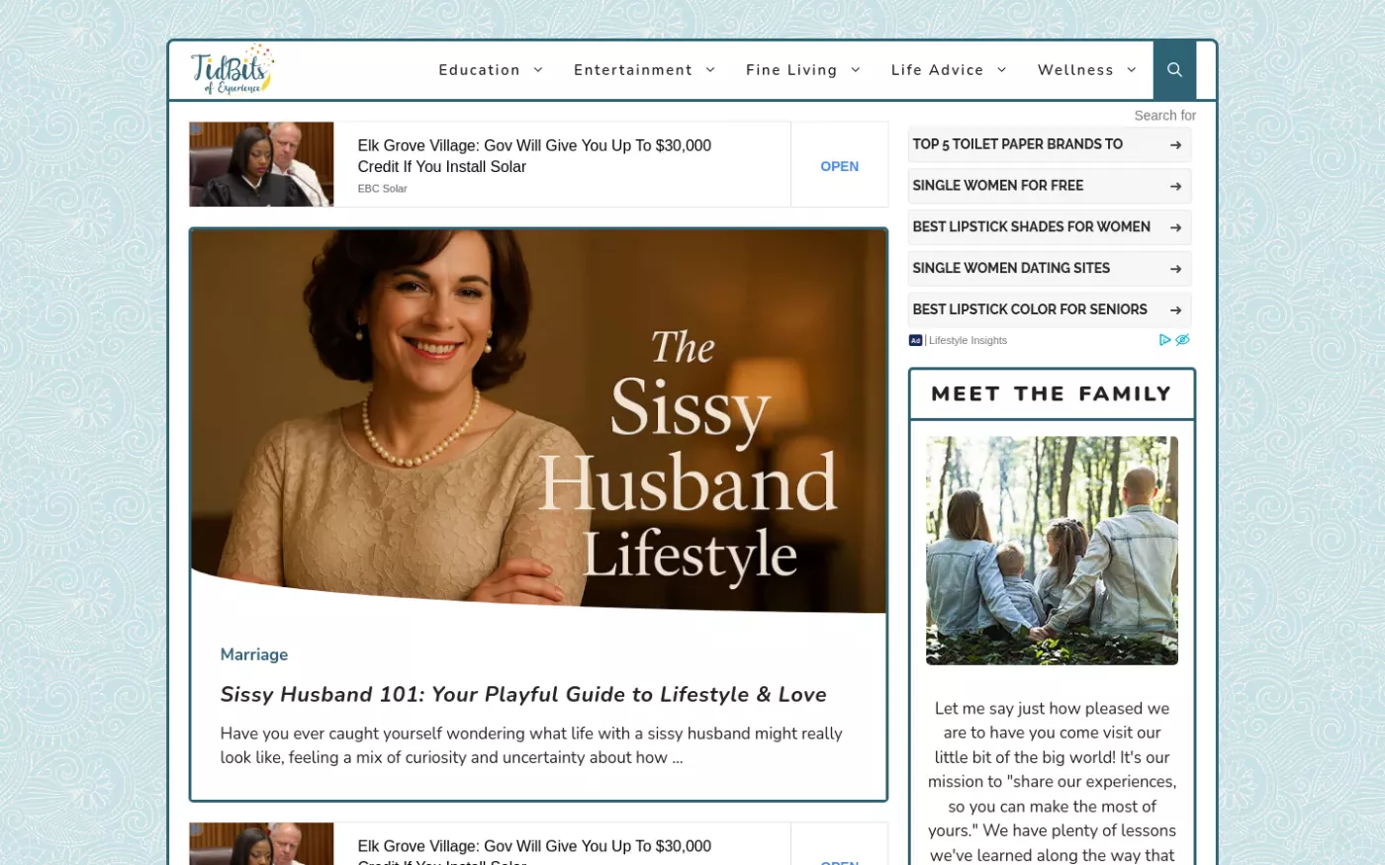
Task: Click arrow beside Best Lipstick Shades For Women
Action: coord(1175,227)
